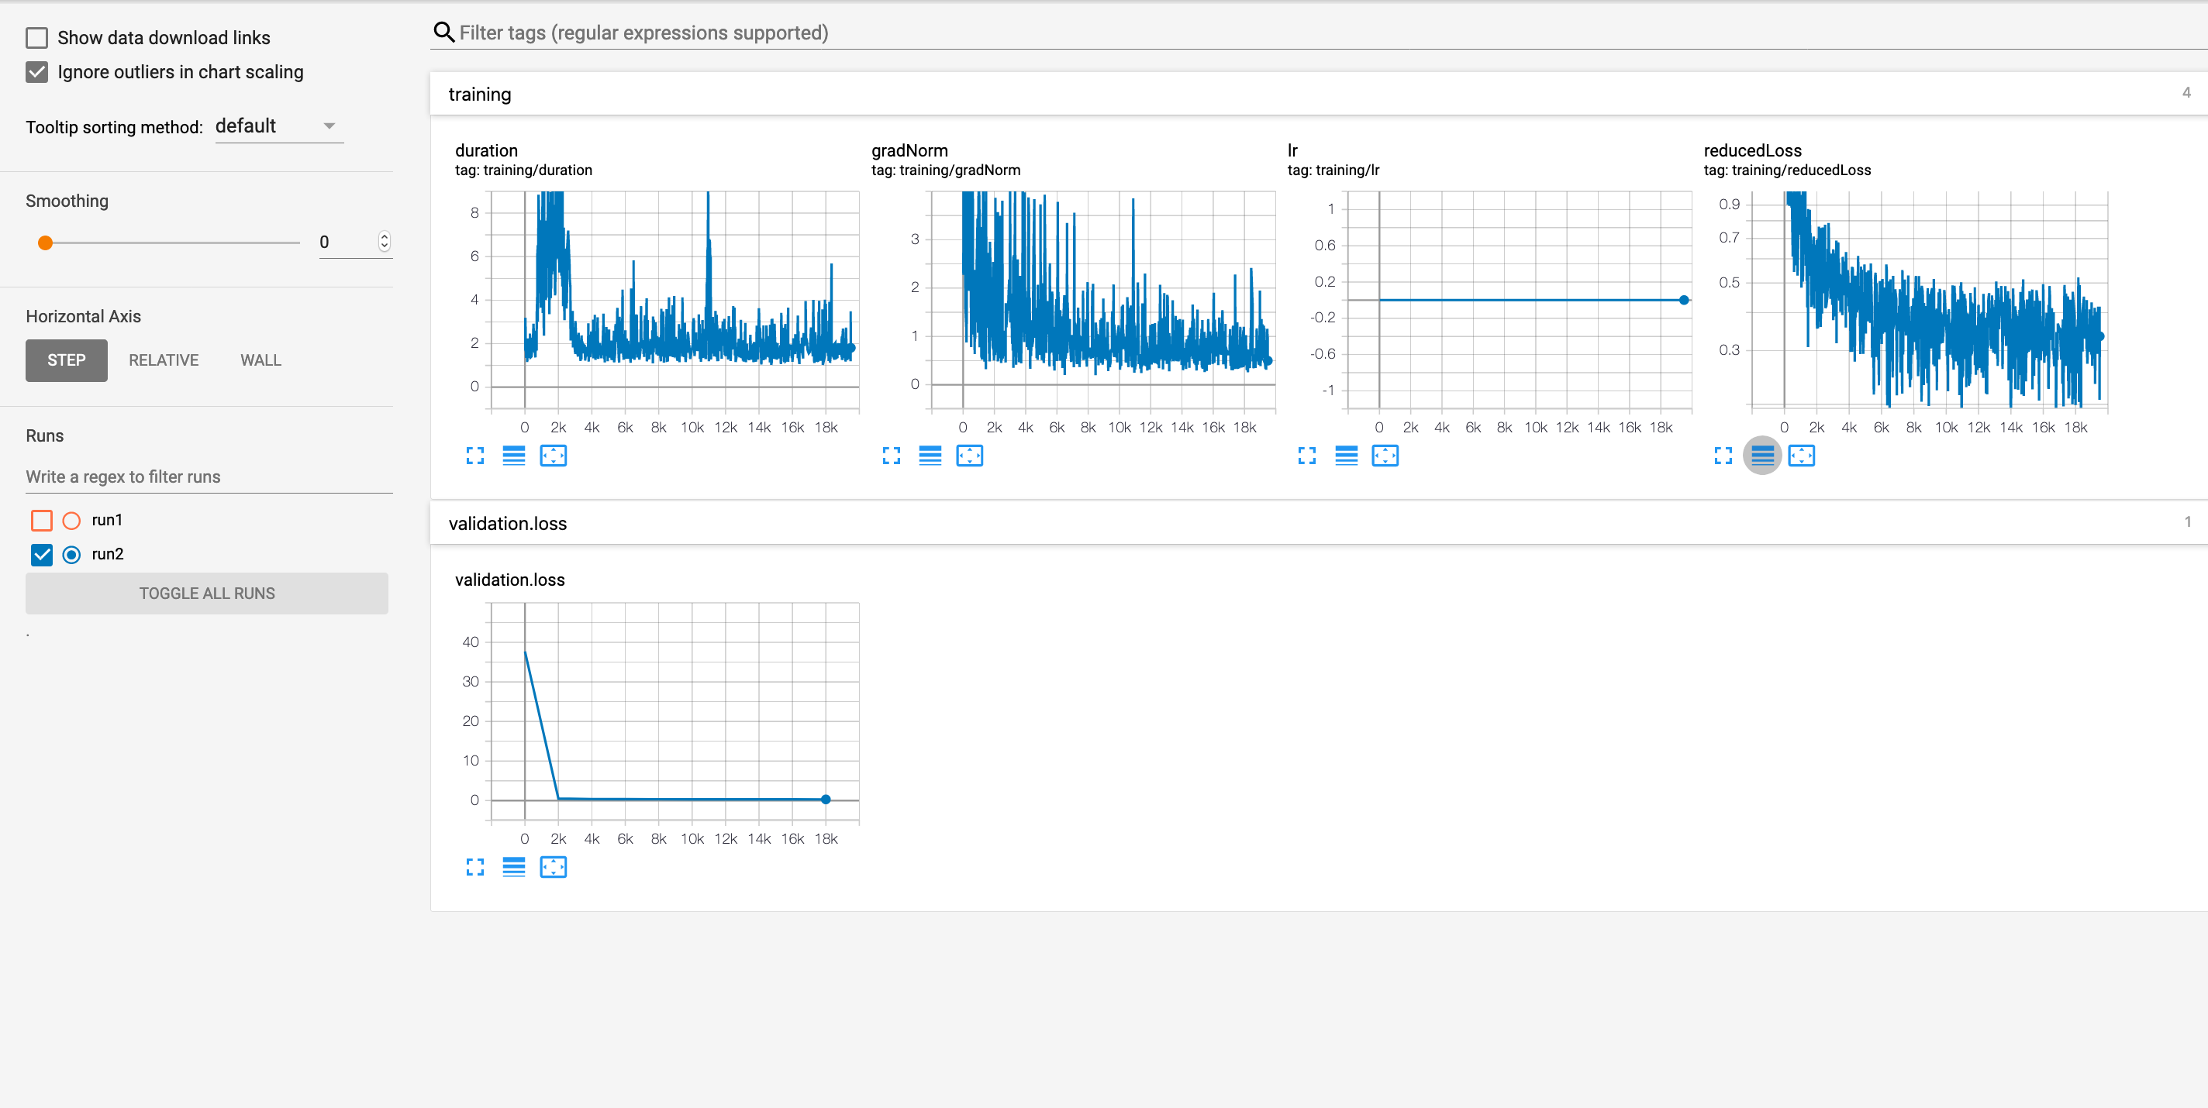Click the TOGGLE ALL RUNS button
The image size is (2208, 1108).
[x=206, y=592]
